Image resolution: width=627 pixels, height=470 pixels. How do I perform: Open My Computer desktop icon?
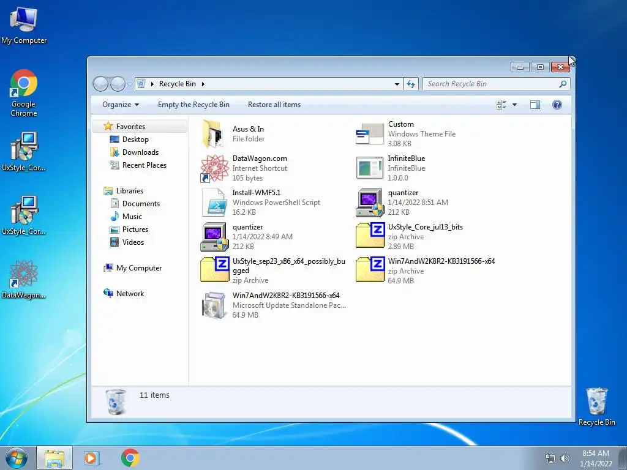pyautogui.click(x=24, y=25)
